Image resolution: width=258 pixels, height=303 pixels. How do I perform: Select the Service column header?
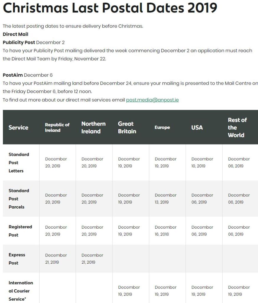pos(18,128)
